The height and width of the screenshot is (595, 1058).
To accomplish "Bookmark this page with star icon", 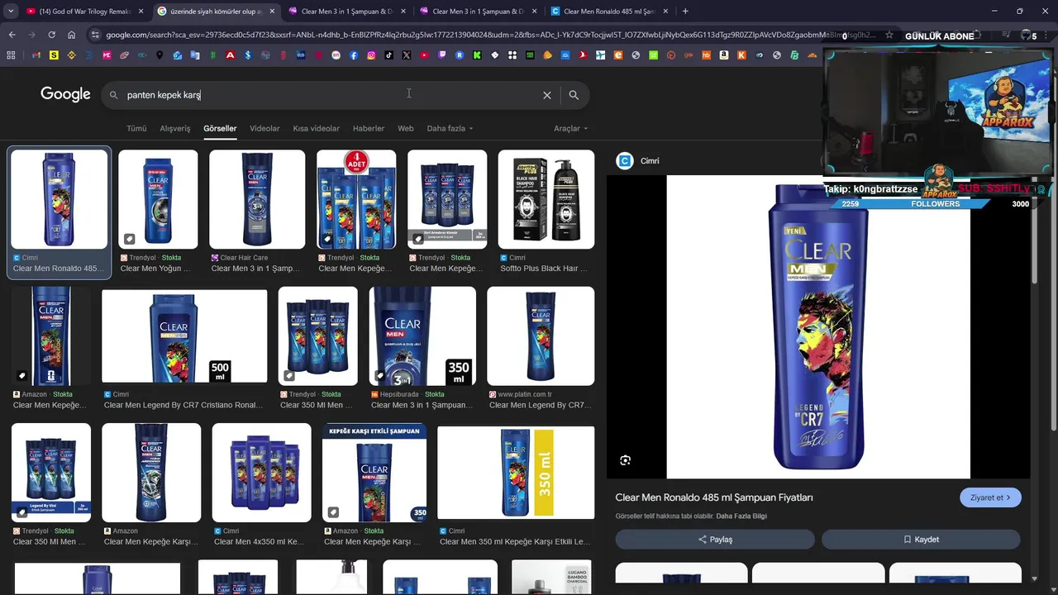I will click(x=889, y=35).
